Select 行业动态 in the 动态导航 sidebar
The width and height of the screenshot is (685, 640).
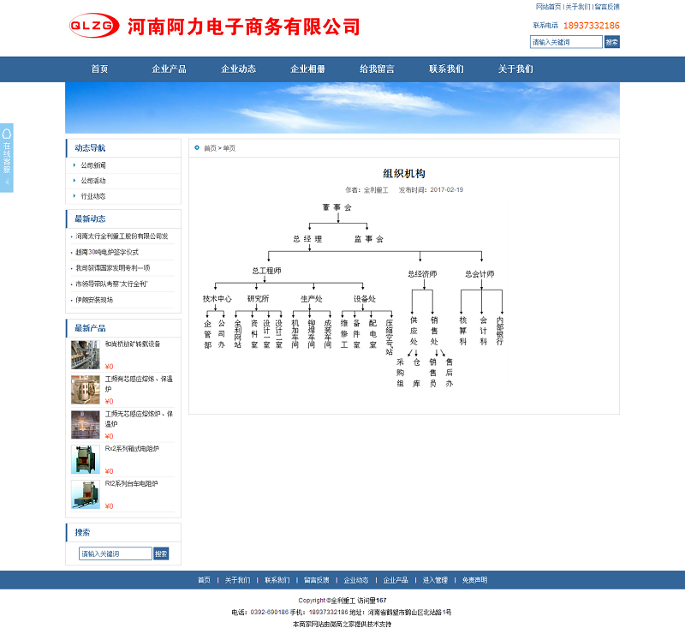pos(93,196)
